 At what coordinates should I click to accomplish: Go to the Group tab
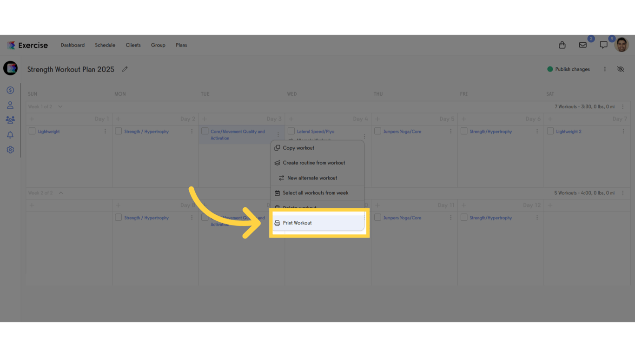[x=158, y=45]
